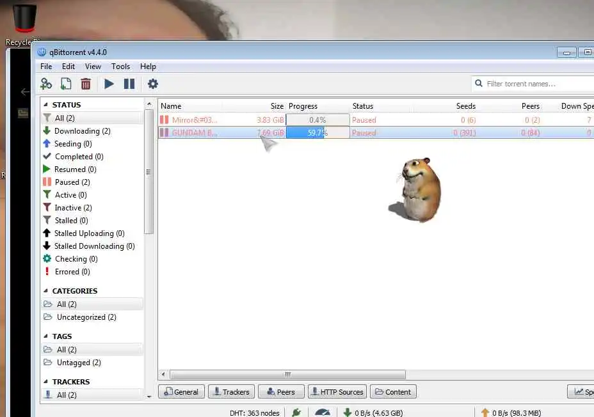Switch to the Content tab
594x417 pixels.
[x=393, y=391]
